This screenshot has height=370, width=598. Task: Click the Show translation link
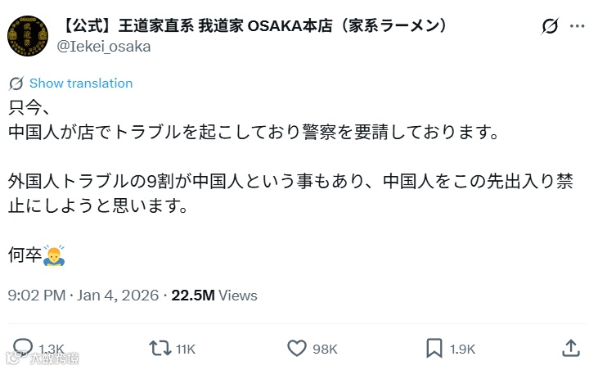click(x=81, y=83)
